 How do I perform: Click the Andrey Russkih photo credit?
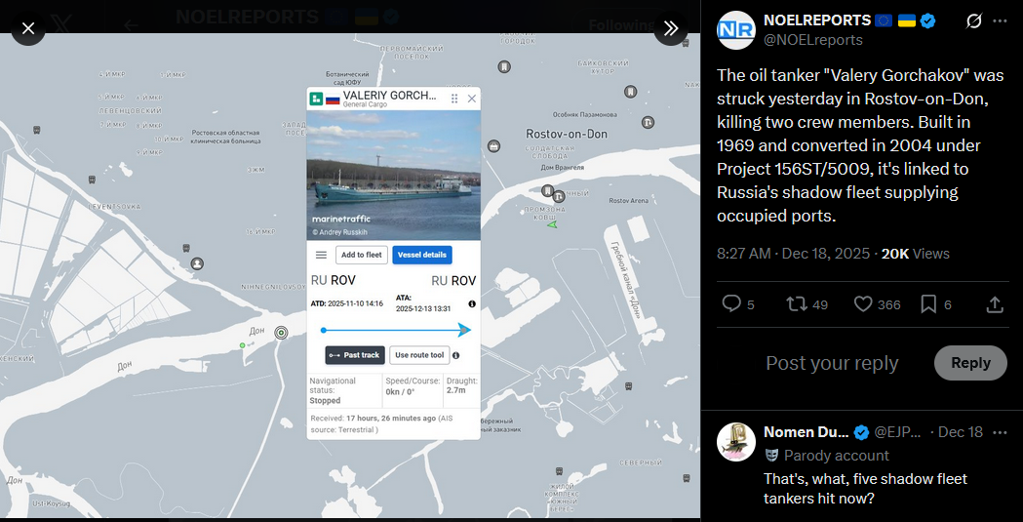tap(340, 232)
